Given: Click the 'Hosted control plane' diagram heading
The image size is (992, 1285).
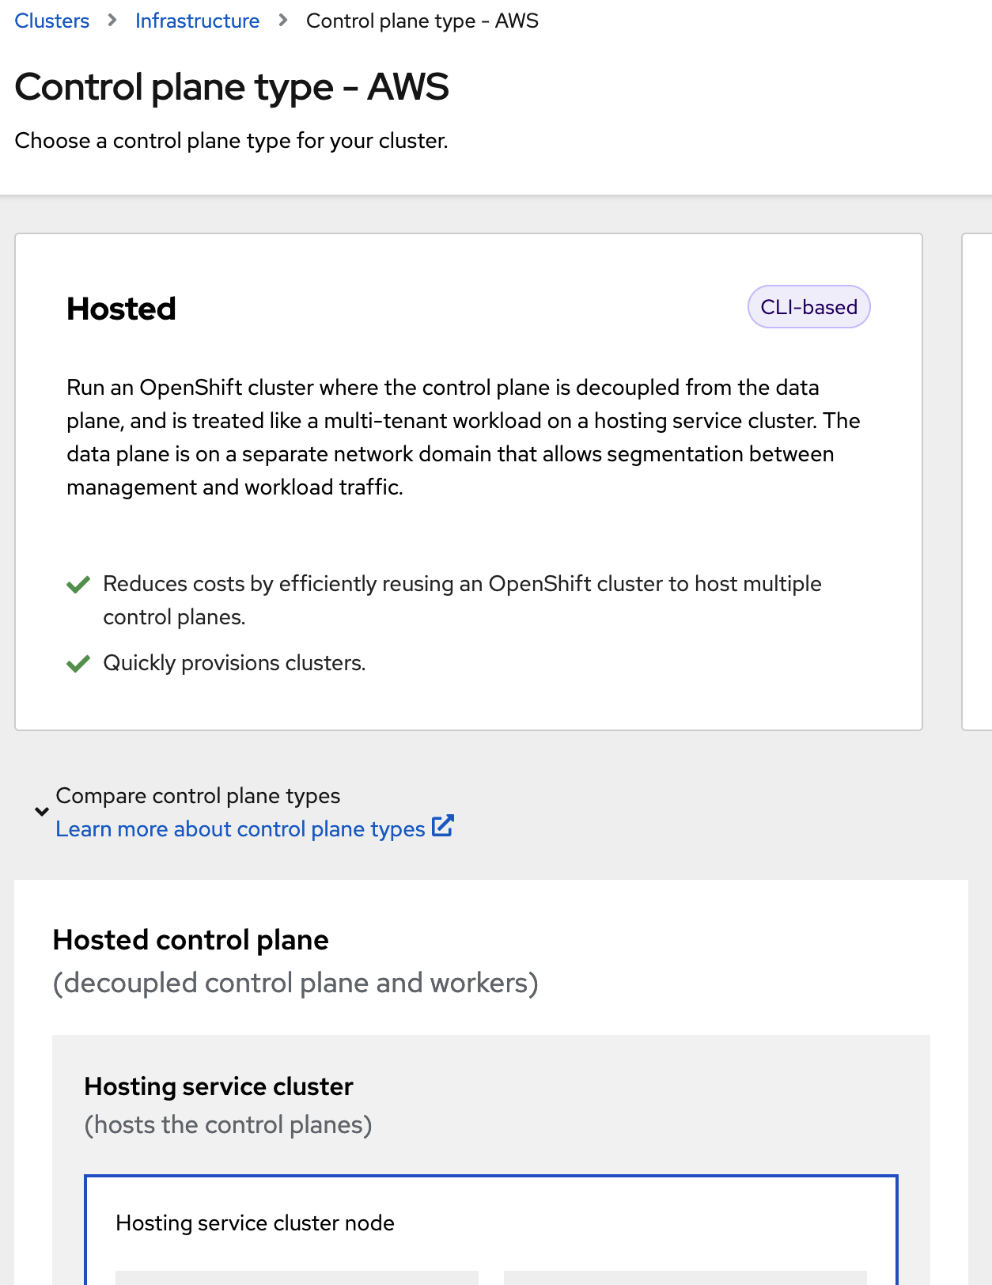Looking at the screenshot, I should tap(191, 940).
